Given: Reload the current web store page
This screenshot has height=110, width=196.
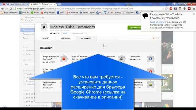Looking at the screenshot, I should coord(11,9).
